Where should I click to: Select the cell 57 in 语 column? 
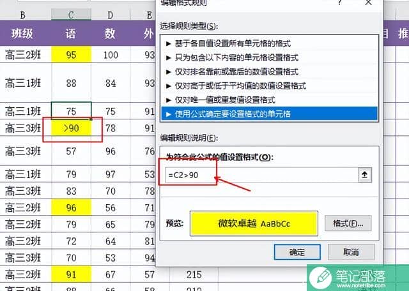[71, 151]
